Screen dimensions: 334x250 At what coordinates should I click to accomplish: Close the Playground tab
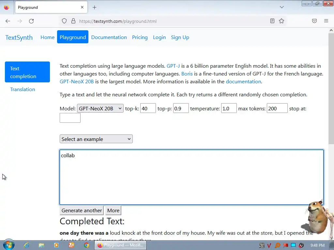click(82, 7)
